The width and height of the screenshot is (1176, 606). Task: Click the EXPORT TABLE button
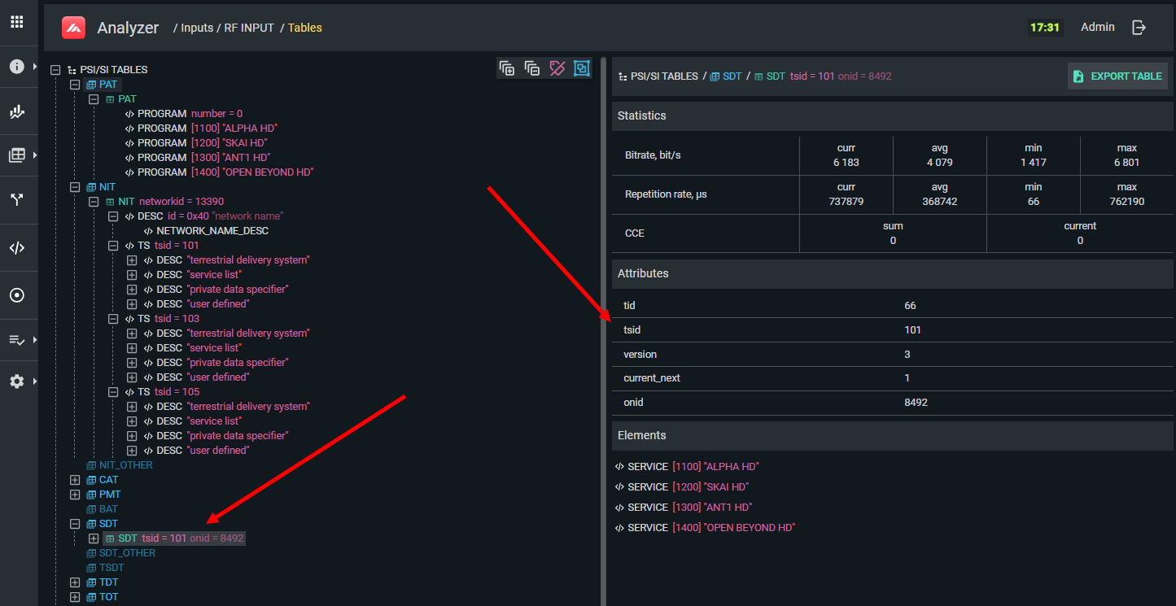click(1117, 76)
